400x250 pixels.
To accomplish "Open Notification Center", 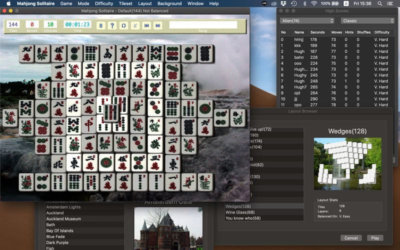I will point(390,3).
